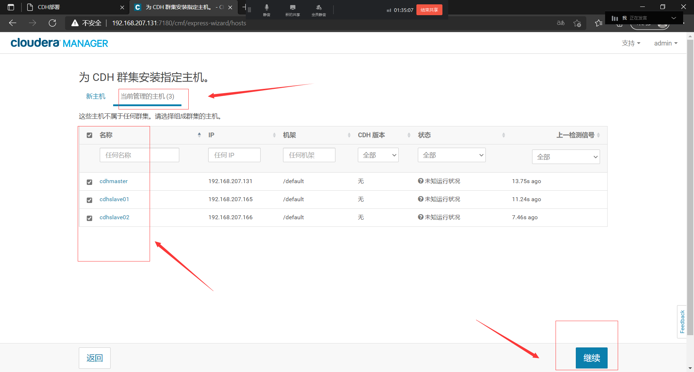The image size is (694, 372).
Task: Click the 继续 button
Action: click(x=592, y=358)
